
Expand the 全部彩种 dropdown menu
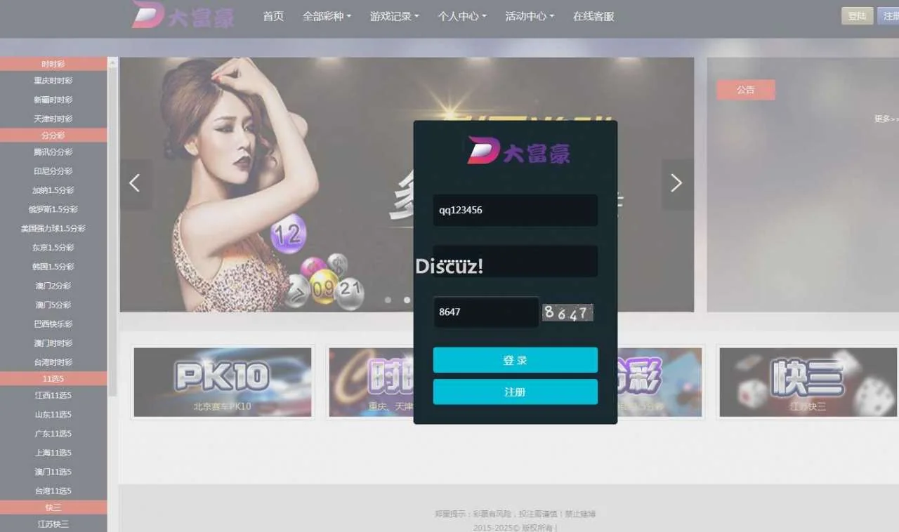[x=327, y=16]
